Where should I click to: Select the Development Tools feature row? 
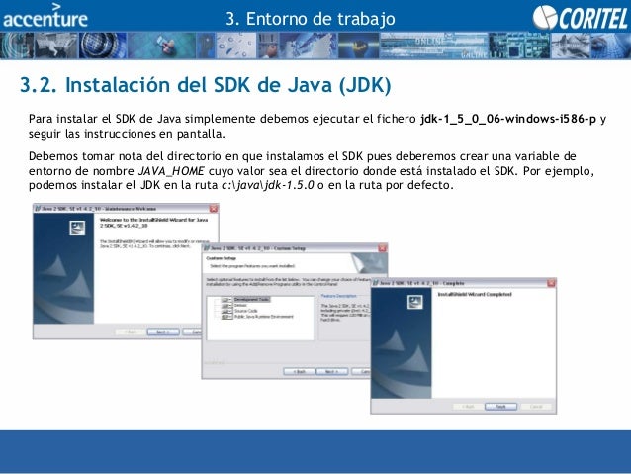[x=251, y=300]
